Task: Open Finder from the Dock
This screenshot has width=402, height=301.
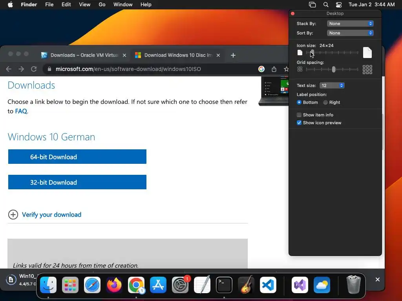Action: point(48,285)
